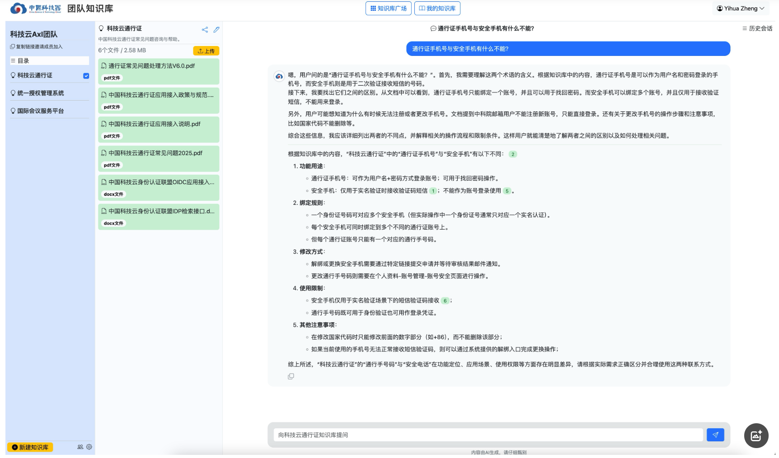Switch to 我的知识库 tab

click(x=437, y=8)
